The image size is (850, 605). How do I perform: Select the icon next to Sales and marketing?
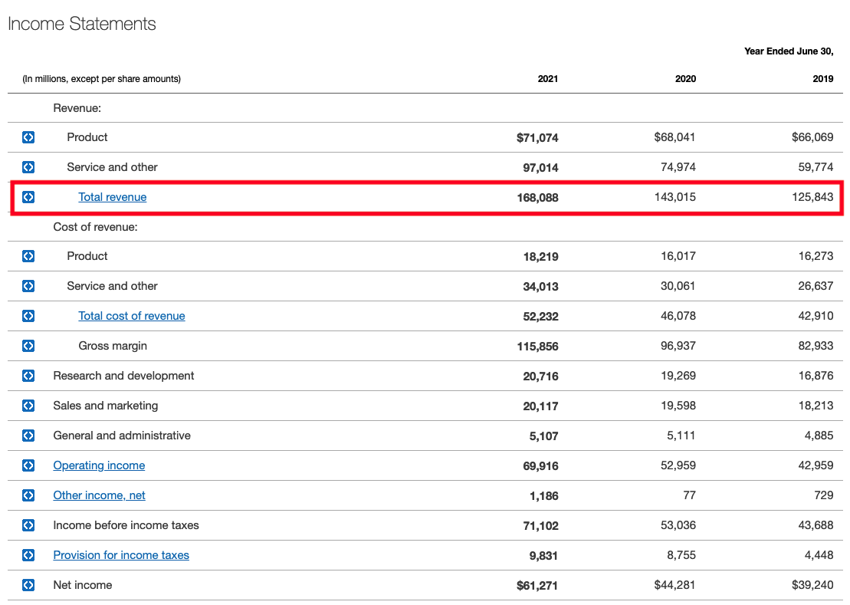pyautogui.click(x=28, y=406)
